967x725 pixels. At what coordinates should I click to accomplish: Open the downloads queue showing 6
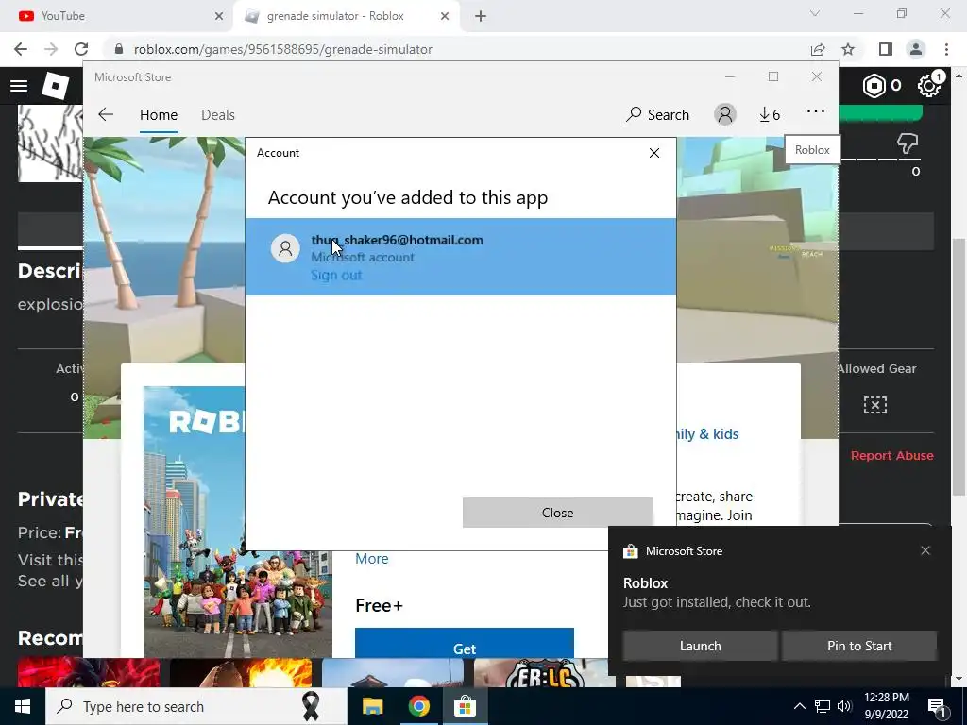click(x=770, y=114)
